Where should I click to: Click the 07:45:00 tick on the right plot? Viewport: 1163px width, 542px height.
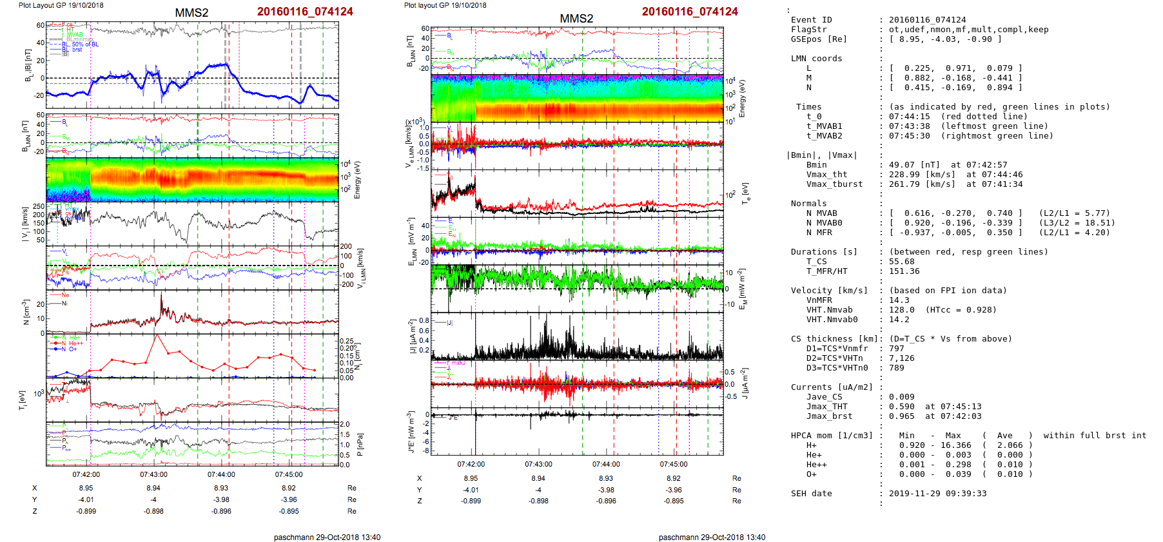click(x=674, y=464)
